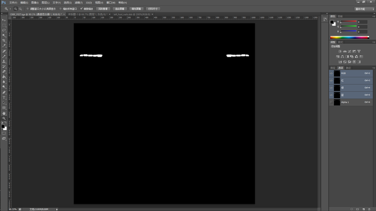Image resolution: width=376 pixels, height=211 pixels.
Task: Select the Zoom tool in toolbox
Action: click(4, 118)
